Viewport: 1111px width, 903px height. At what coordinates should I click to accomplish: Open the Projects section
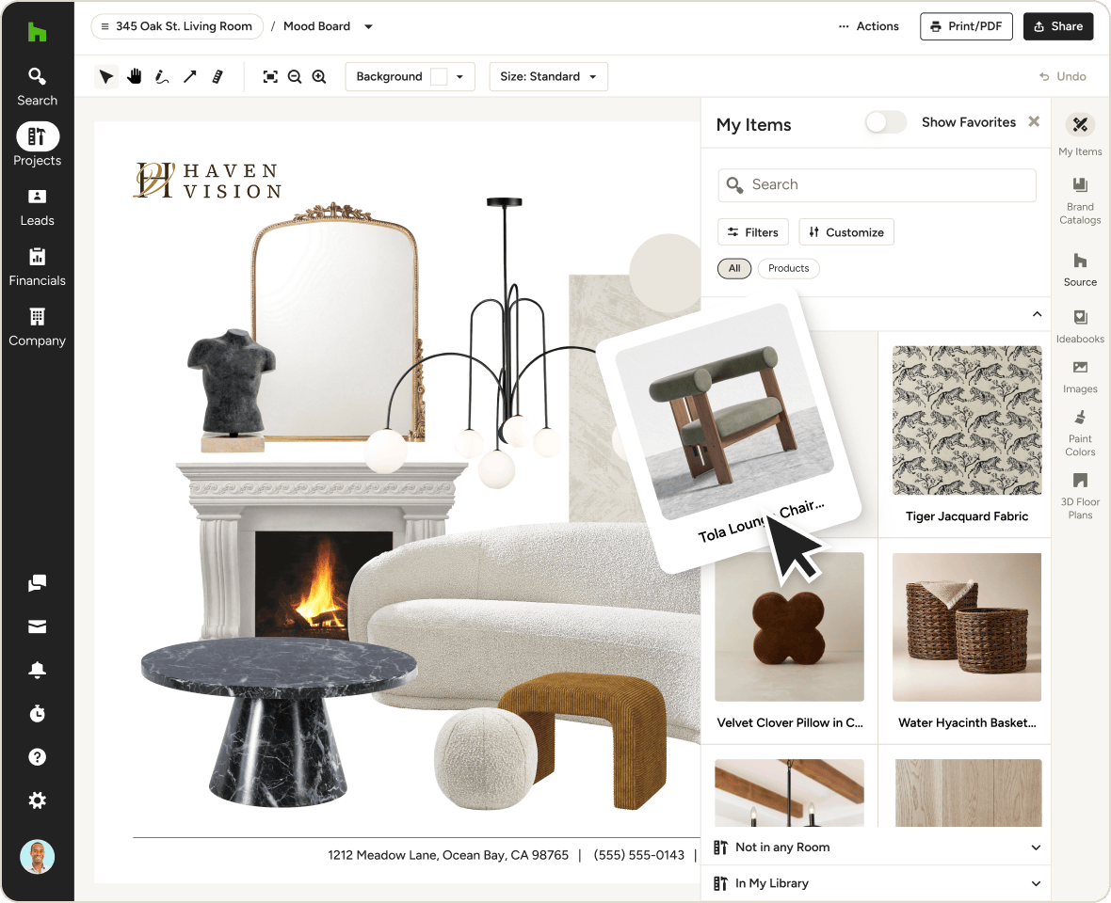click(x=37, y=145)
